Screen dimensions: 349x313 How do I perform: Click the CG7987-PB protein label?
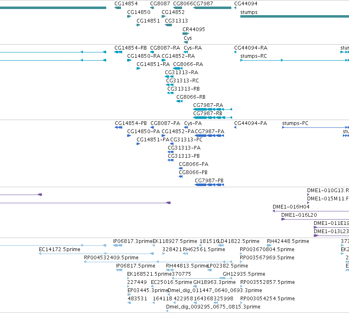[209, 181]
